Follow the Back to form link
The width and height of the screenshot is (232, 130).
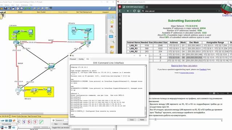(x=177, y=66)
